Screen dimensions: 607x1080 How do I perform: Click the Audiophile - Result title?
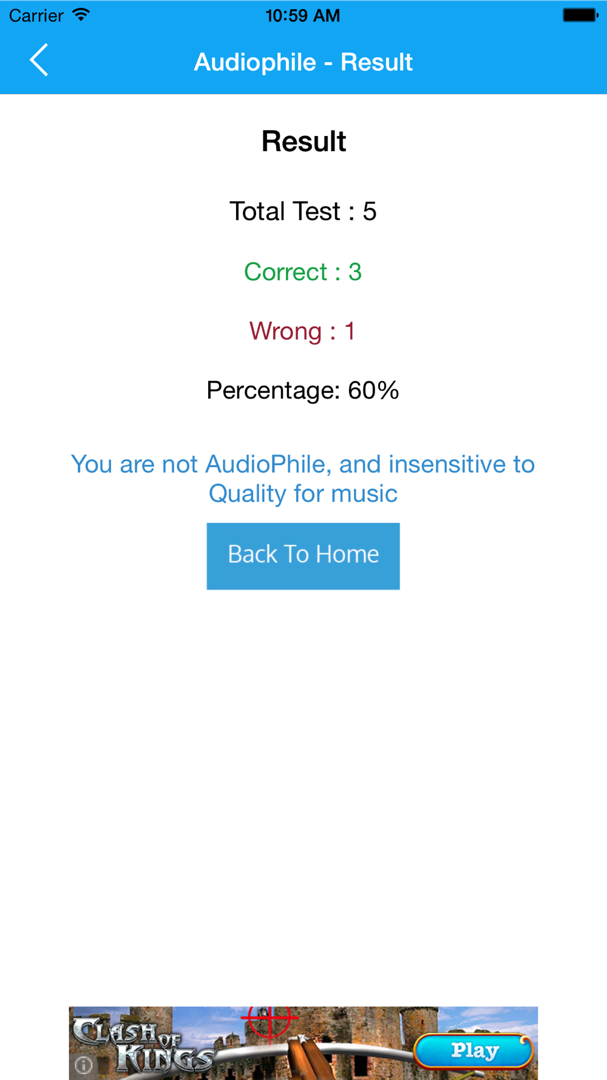pos(303,62)
